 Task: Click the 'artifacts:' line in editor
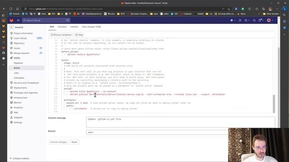(70, 100)
